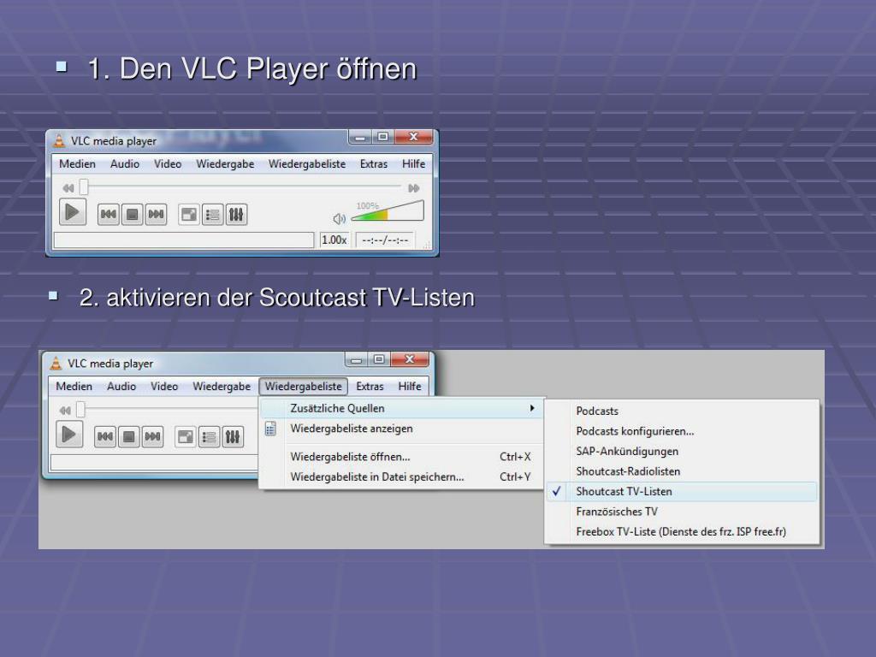Viewport: 876px width, 657px height.
Task: Click playlist icon beside Wiedergabeliste anzeigen
Action: click(x=270, y=429)
